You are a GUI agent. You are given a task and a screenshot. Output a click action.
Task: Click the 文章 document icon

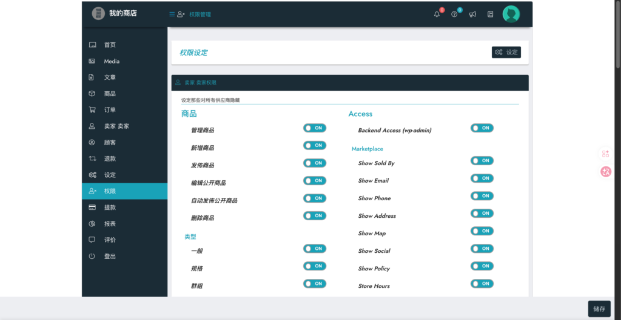click(x=92, y=77)
